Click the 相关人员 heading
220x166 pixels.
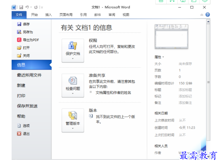pyautogui.click(x=161, y=146)
